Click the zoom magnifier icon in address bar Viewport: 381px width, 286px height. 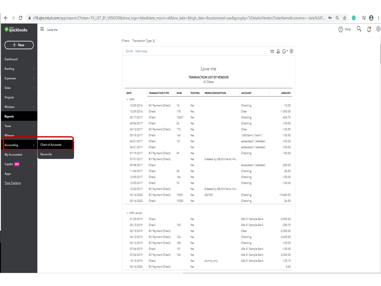tap(337, 18)
